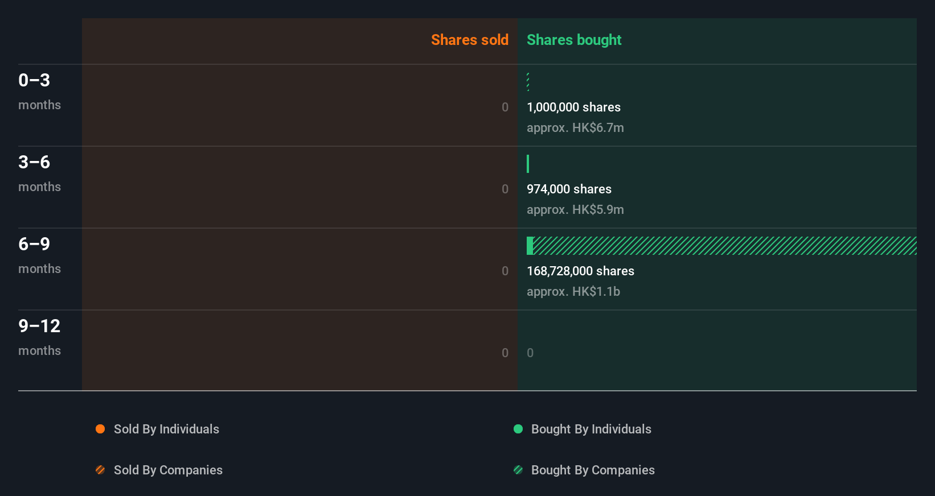Click the 1,000,000 shares value
935x496 pixels.
click(x=573, y=107)
